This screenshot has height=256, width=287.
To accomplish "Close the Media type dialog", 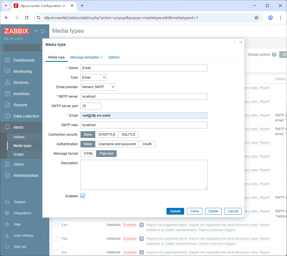I will (x=240, y=42).
